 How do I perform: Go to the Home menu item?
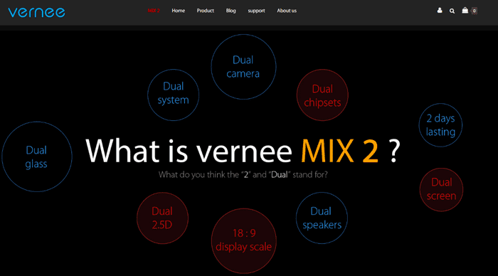pyautogui.click(x=178, y=11)
